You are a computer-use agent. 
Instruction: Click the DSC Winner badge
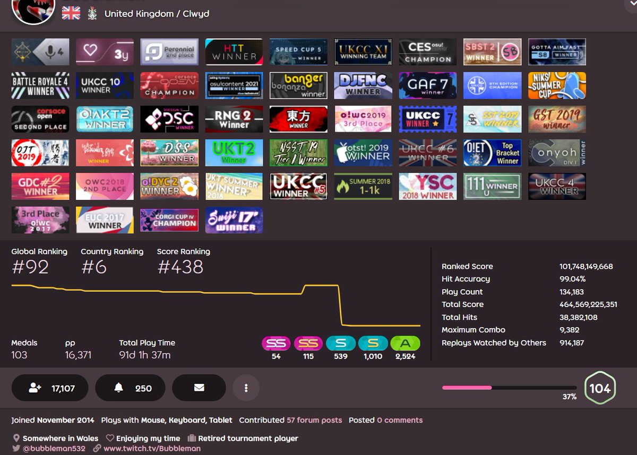[169, 119]
